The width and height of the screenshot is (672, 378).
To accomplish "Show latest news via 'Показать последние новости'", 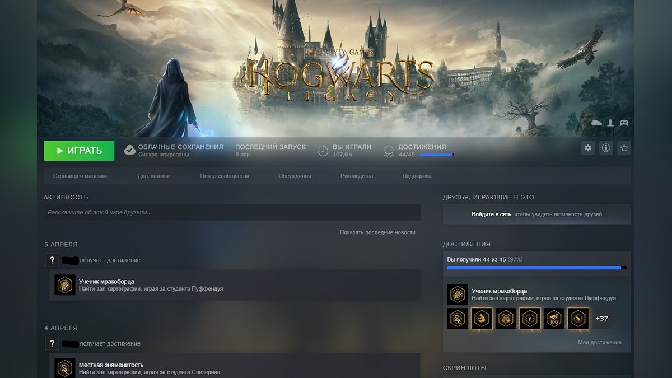I will (377, 232).
